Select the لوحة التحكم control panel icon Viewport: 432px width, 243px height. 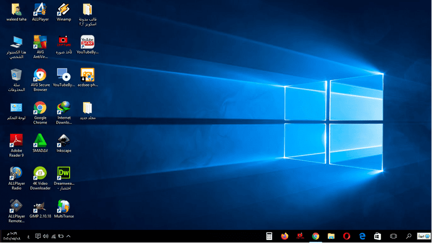point(16,111)
